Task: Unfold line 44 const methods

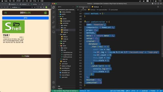Action: coord(83,14)
